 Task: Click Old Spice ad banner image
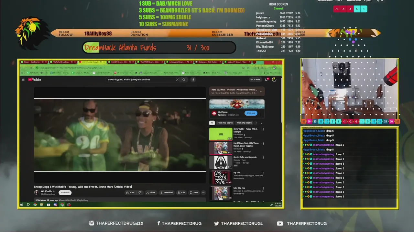237,104
